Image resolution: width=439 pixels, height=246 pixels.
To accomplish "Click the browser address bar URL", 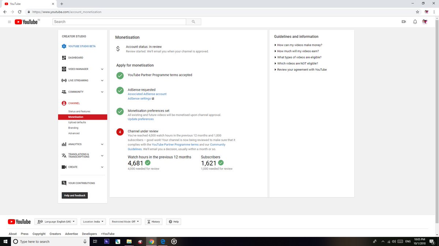I will [67, 12].
